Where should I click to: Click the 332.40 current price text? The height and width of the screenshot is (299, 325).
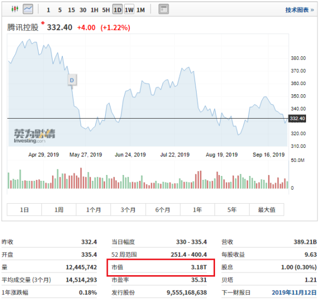[x=60, y=27]
